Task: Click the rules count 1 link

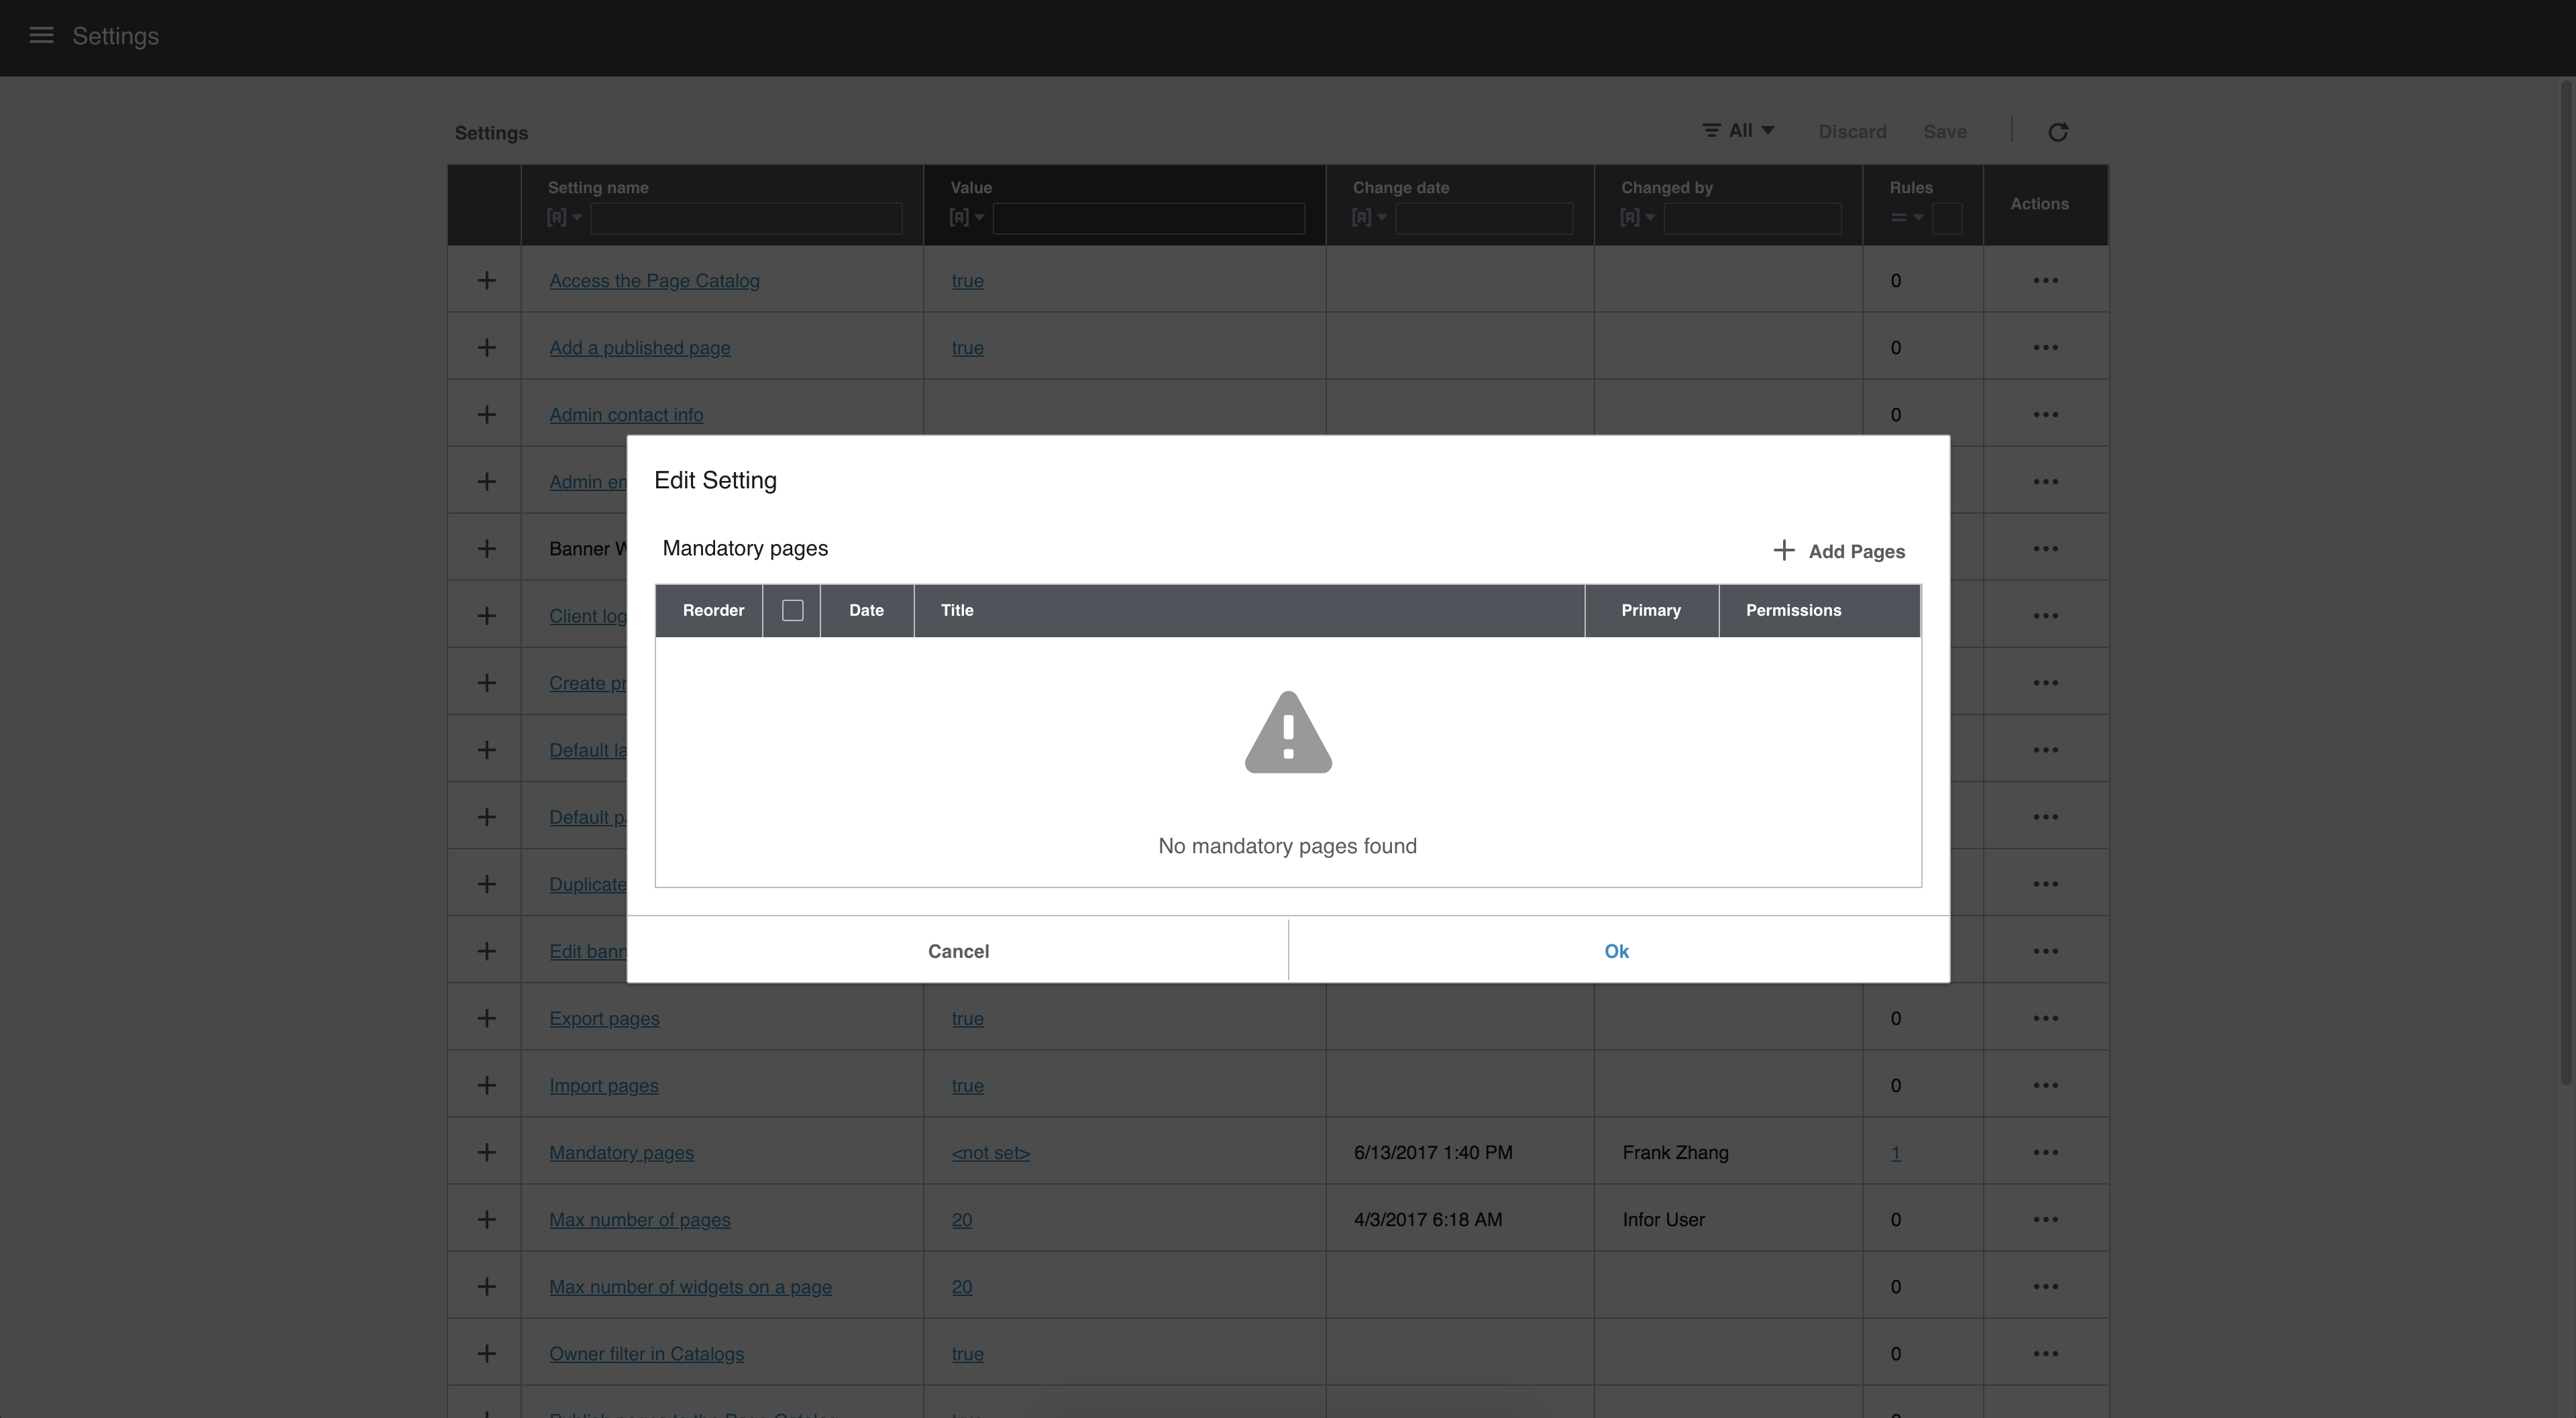Action: [1895, 1152]
